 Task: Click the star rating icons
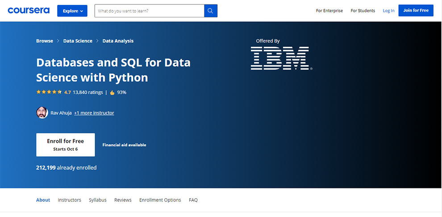point(49,92)
